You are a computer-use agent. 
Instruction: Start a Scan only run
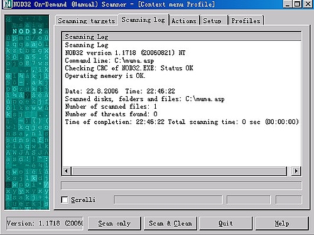114,224
